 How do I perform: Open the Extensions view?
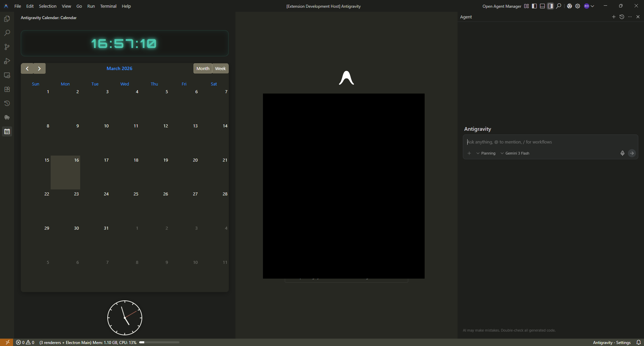point(7,89)
